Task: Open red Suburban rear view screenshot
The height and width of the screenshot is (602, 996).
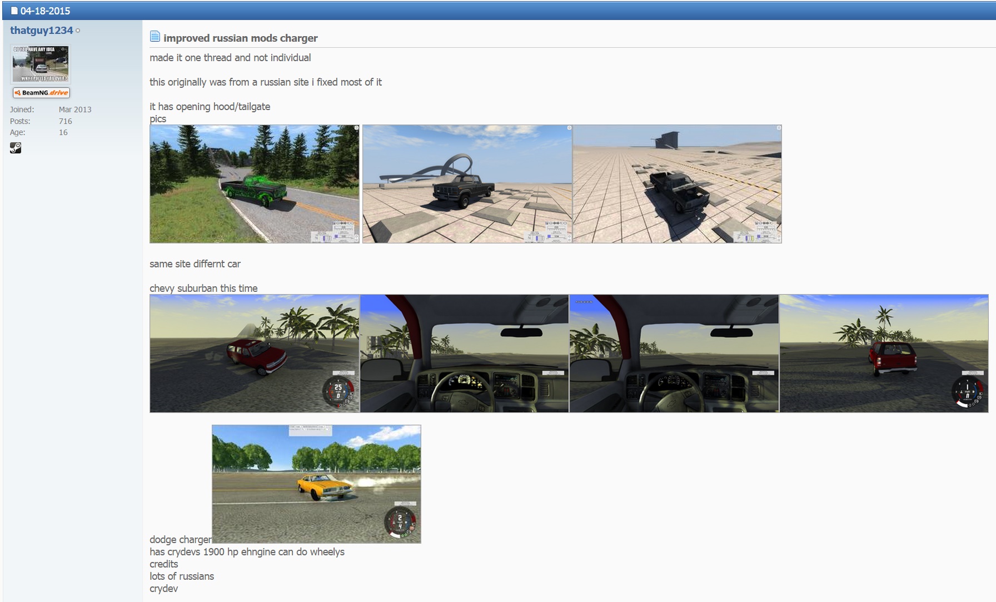Action: click(884, 354)
